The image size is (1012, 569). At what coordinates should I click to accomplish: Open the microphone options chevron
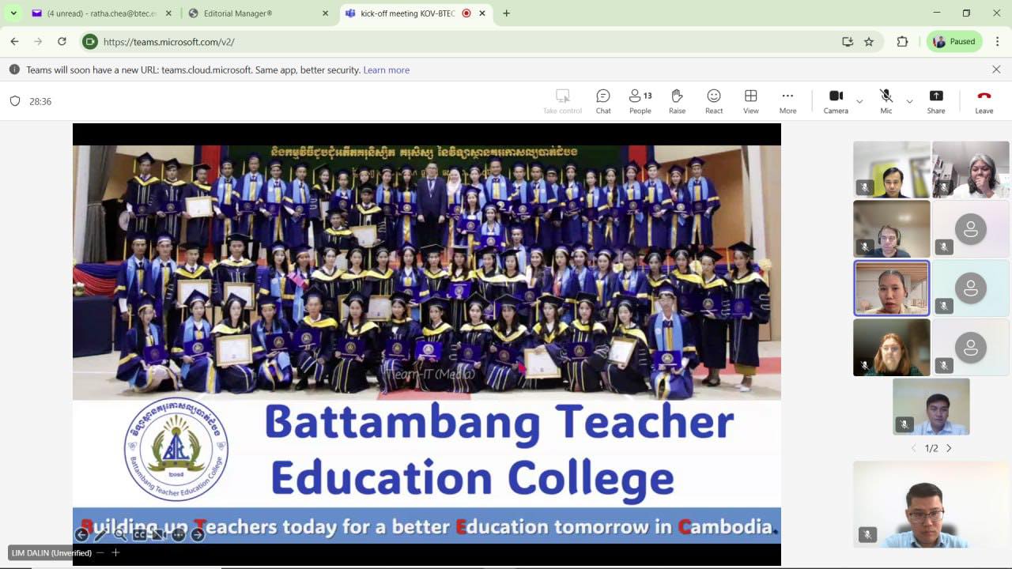pos(909,101)
